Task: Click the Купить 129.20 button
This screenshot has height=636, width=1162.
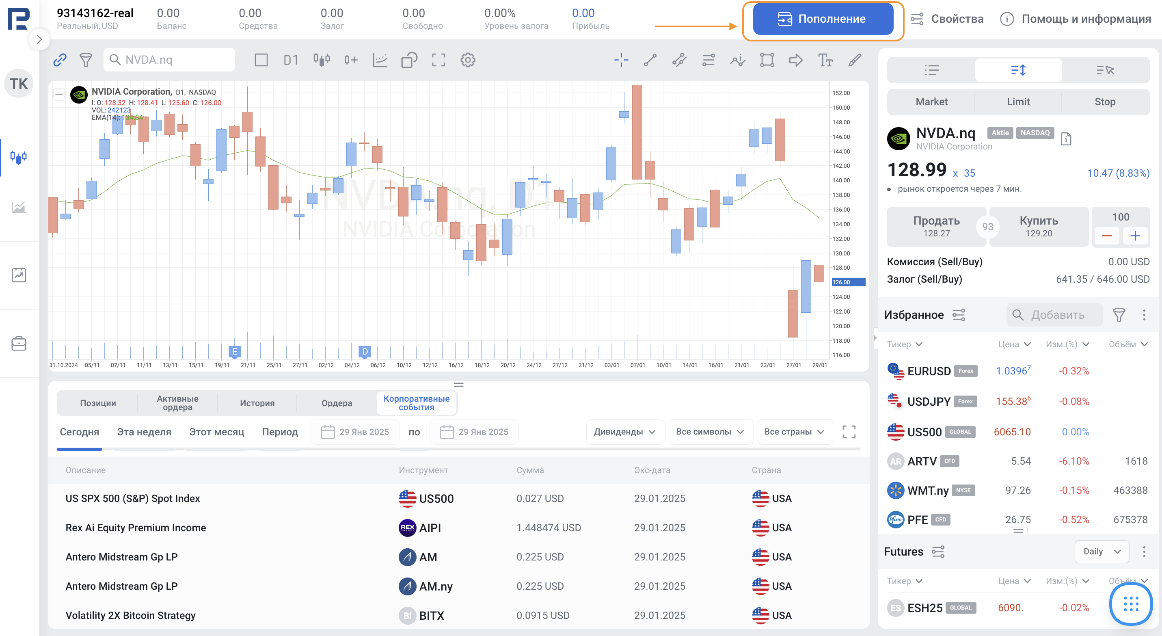Action: (1039, 227)
